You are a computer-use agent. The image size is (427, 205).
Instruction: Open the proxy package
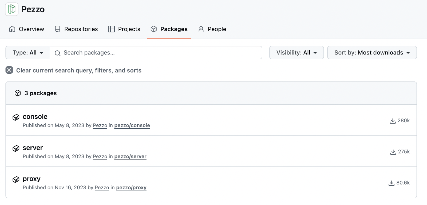tap(31, 179)
